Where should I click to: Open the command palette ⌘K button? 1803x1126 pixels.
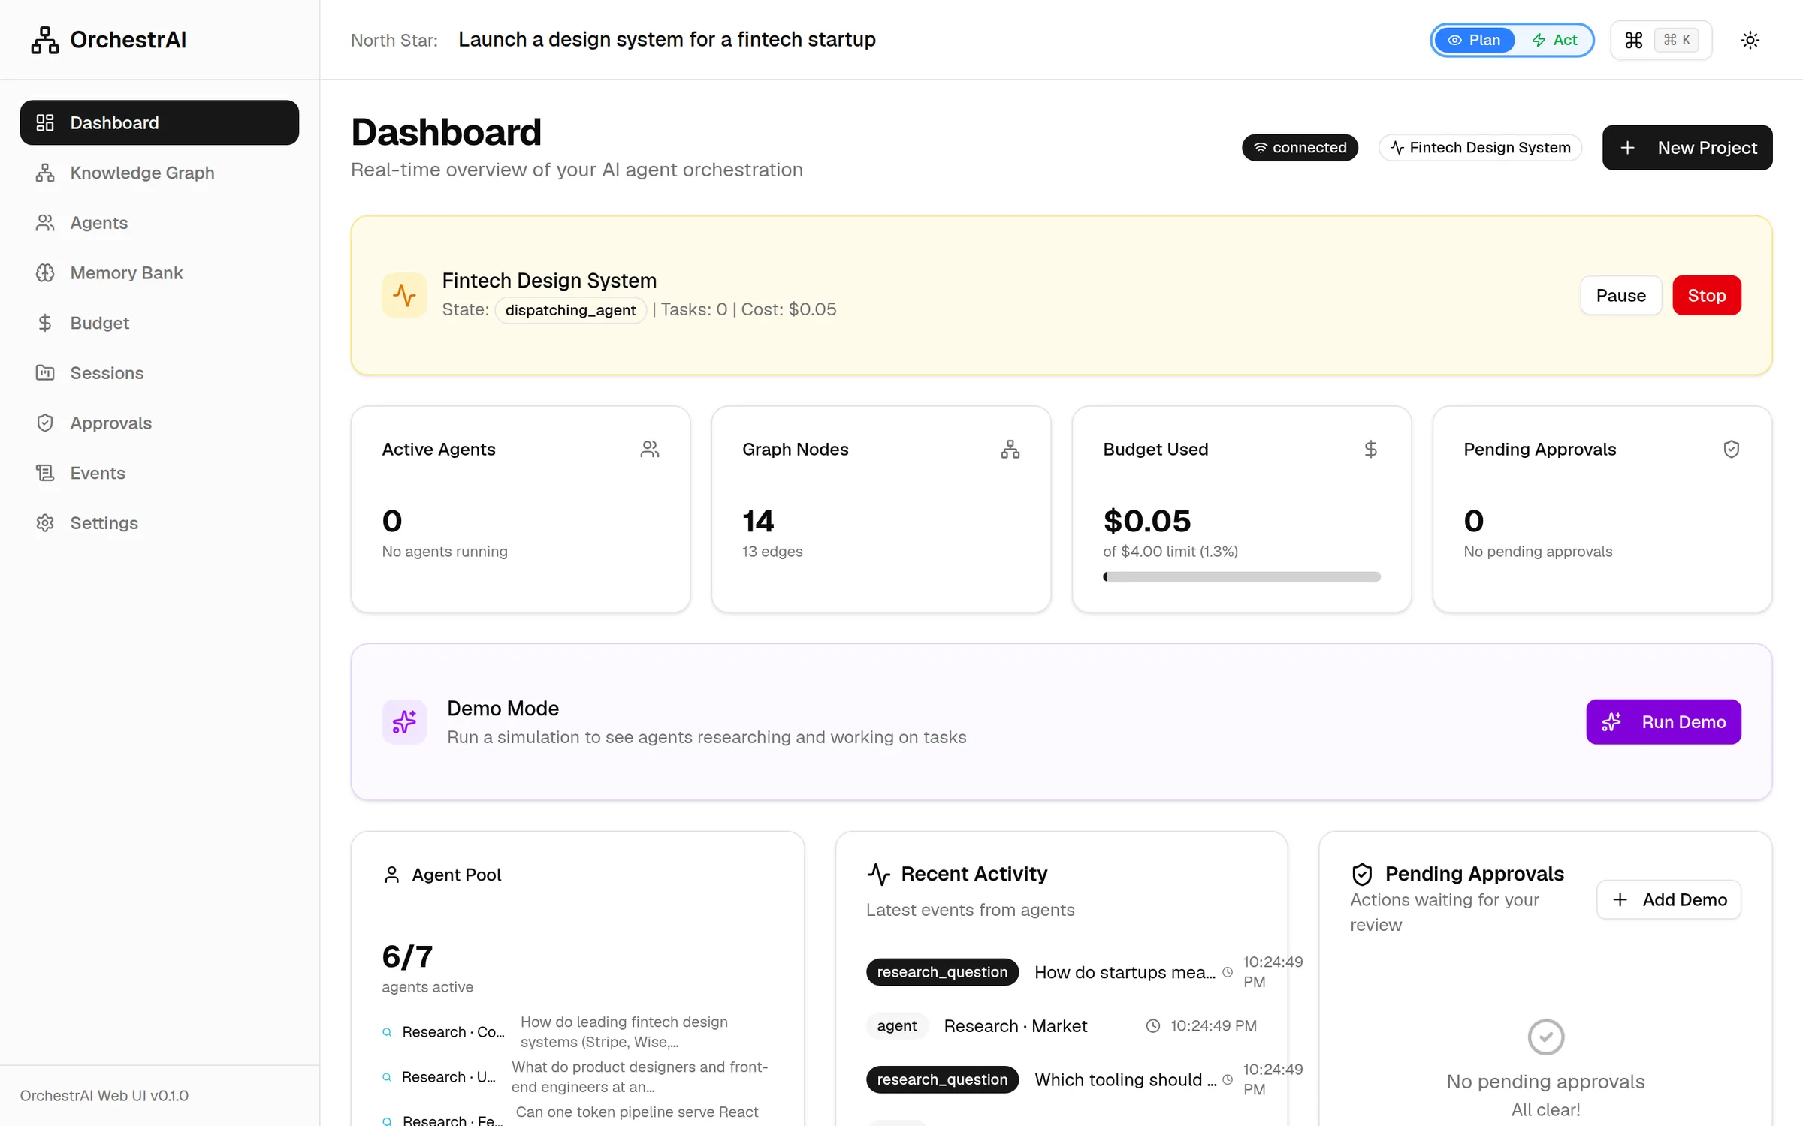(x=1661, y=40)
